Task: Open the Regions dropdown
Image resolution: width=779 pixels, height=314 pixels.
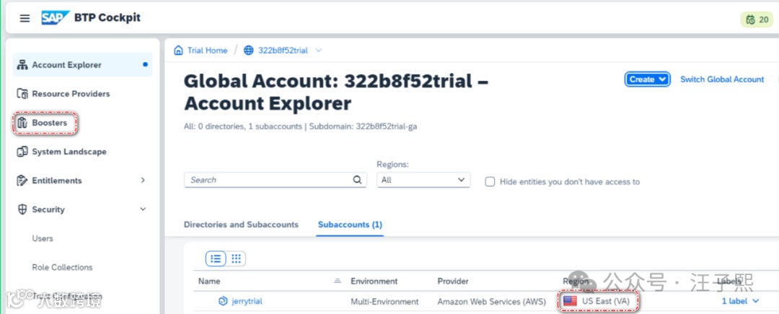Action: [x=423, y=180]
